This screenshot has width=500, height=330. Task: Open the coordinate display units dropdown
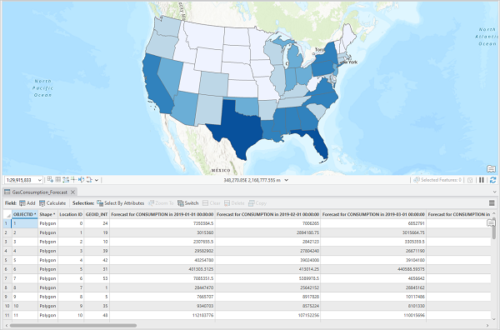pos(287,180)
